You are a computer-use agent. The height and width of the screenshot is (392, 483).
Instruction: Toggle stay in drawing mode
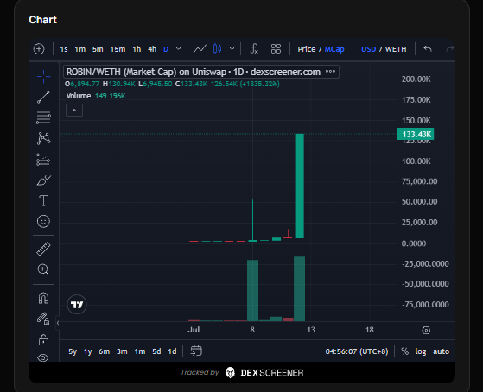pos(43,319)
